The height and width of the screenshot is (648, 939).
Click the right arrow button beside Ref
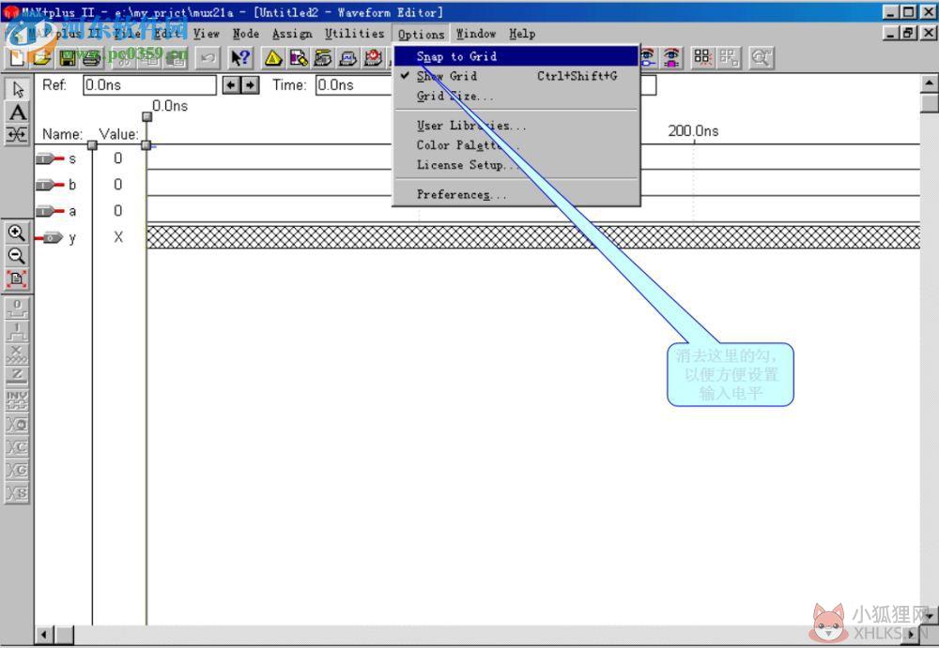point(250,85)
